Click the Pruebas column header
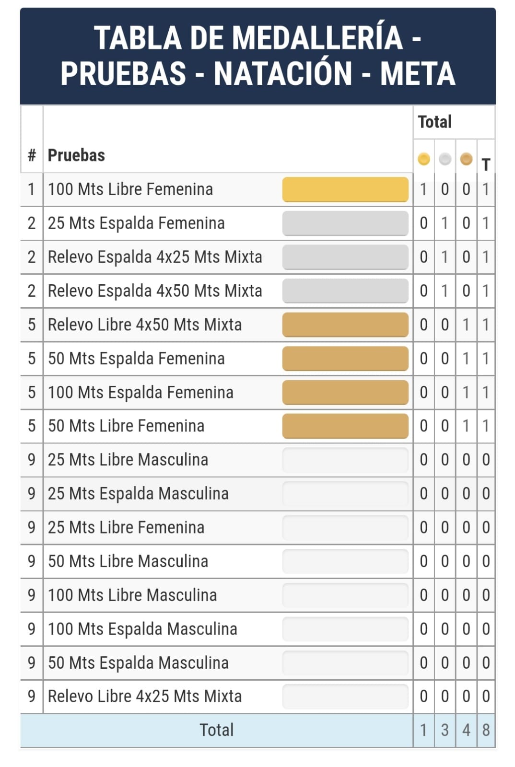 (x=76, y=155)
